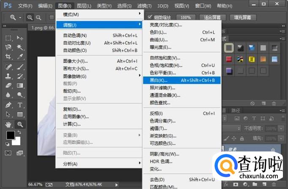
Task: Open the opacity (不透明度) dropdown arrow
Action: pos(281,128)
